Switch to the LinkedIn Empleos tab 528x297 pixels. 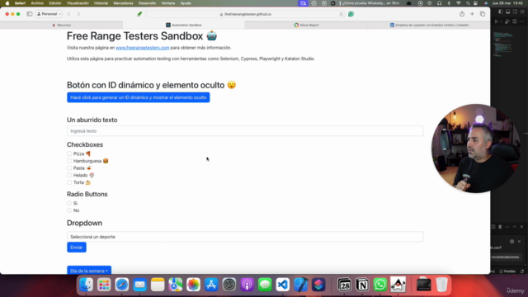click(429, 26)
